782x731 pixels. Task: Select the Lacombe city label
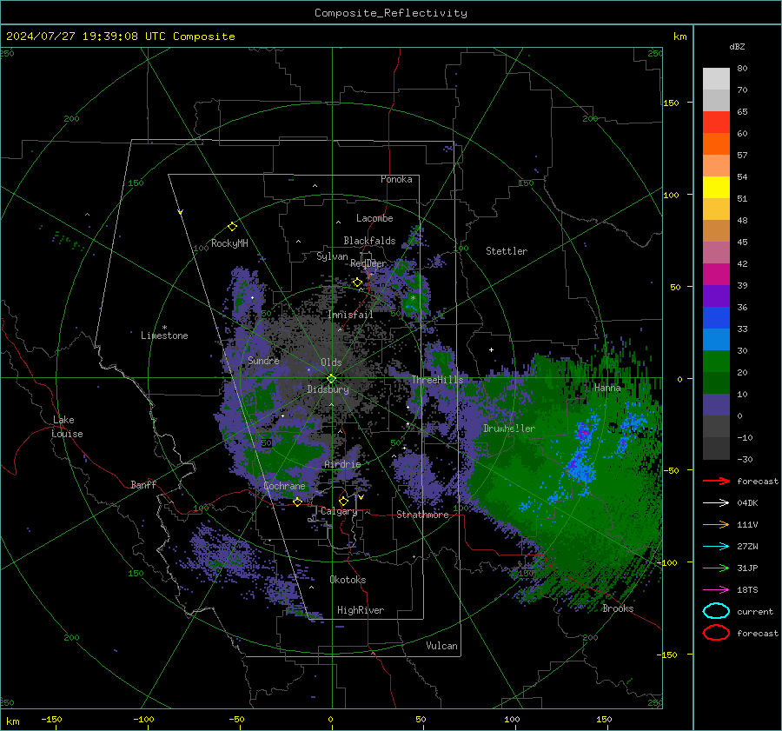(374, 218)
